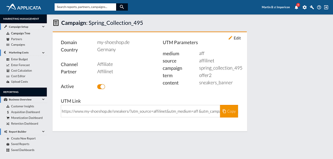Toggle the Active campaign switch

[x=101, y=87]
